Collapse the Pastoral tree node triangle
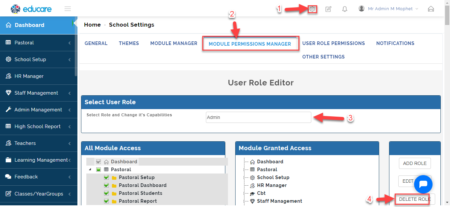450x207 pixels. click(x=90, y=170)
